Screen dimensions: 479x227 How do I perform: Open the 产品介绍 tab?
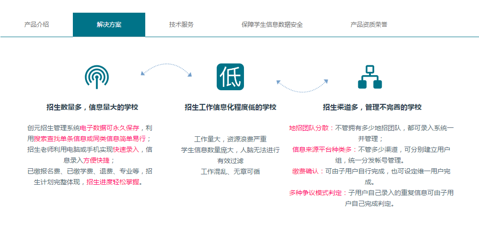point(37,24)
